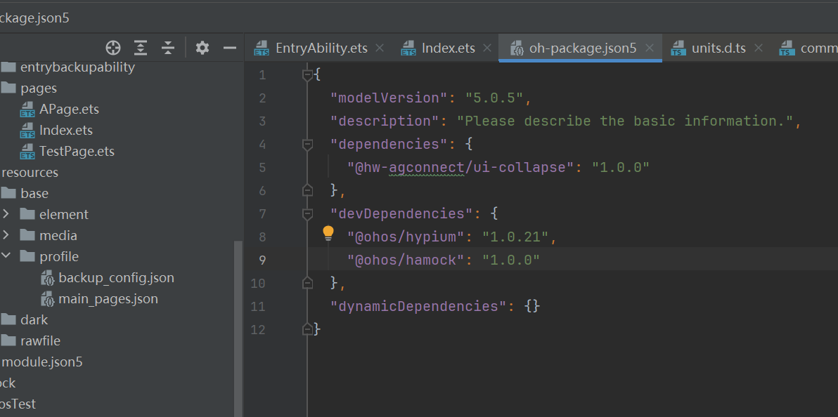
Task: Click the locate current file target icon
Action: [113, 48]
